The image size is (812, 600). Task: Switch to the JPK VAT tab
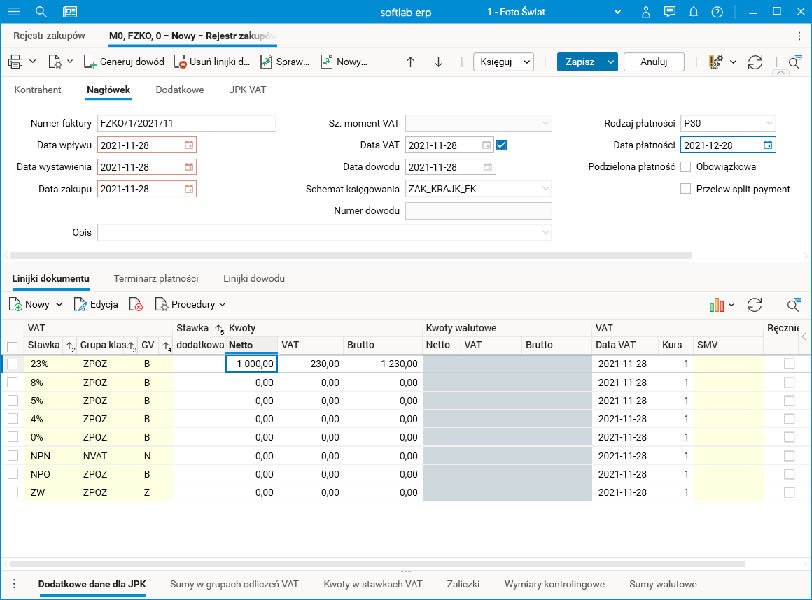(x=247, y=90)
